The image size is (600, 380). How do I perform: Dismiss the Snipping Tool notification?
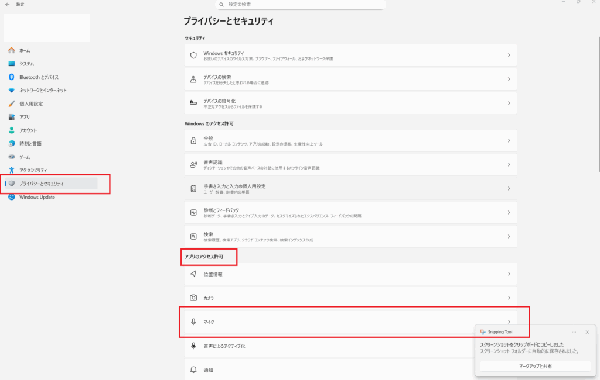[x=587, y=332]
